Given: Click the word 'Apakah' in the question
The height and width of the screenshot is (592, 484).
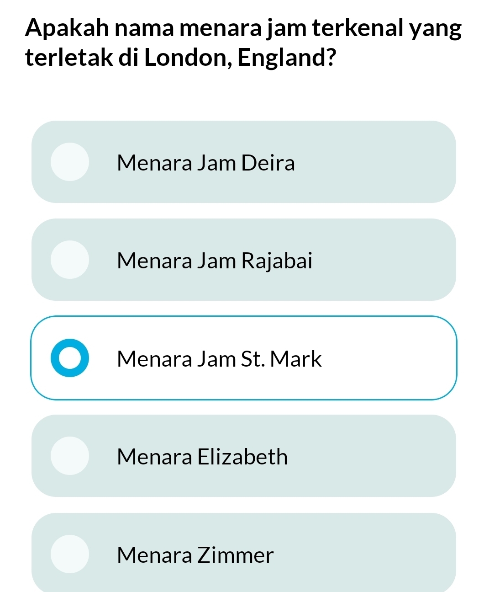Looking at the screenshot, I should pyautogui.click(x=67, y=28).
